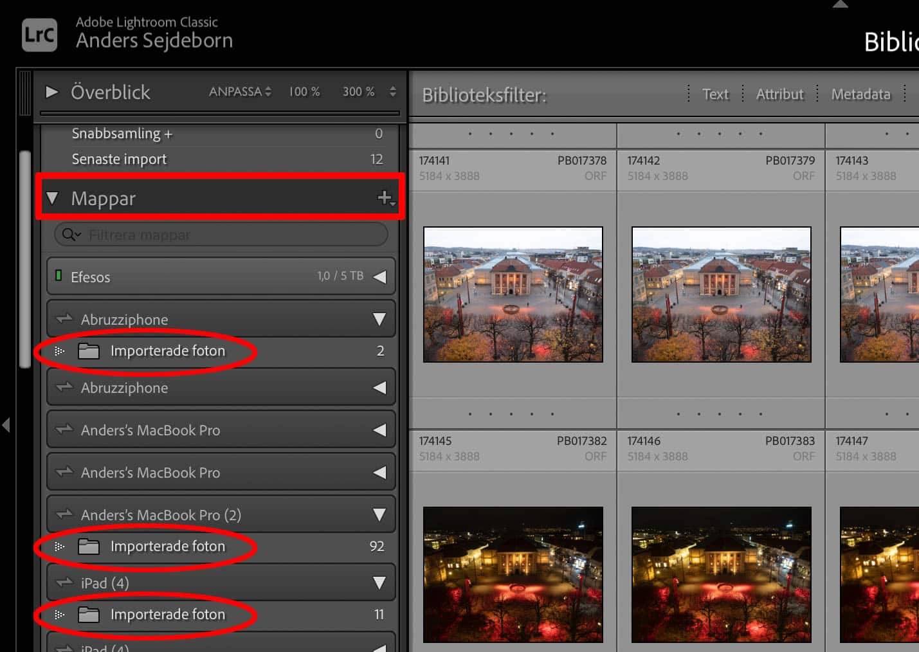Click sync arrows icon beside Anders's MacBook Pro (2)
The height and width of the screenshot is (652, 919).
click(64, 514)
